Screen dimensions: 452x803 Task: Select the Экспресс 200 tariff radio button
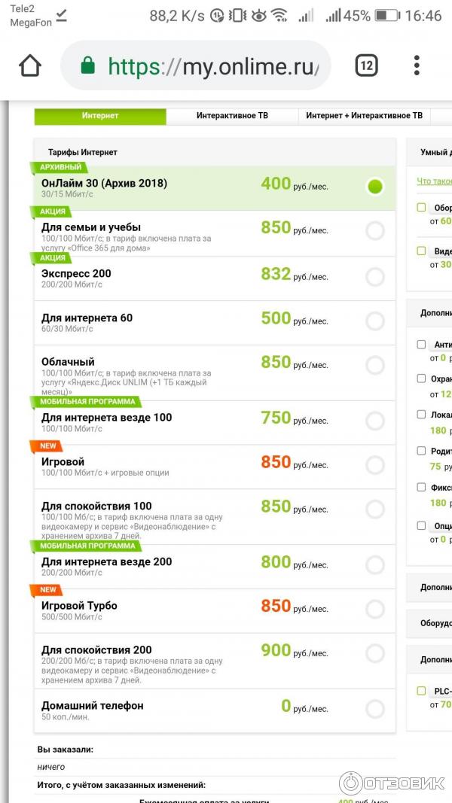coord(374,277)
